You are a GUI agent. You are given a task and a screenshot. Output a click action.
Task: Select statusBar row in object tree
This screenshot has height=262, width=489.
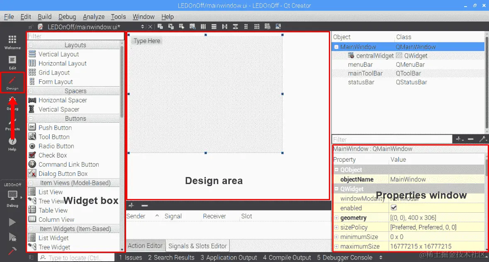point(409,82)
